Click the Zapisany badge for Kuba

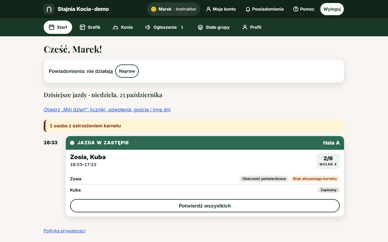tap(329, 190)
